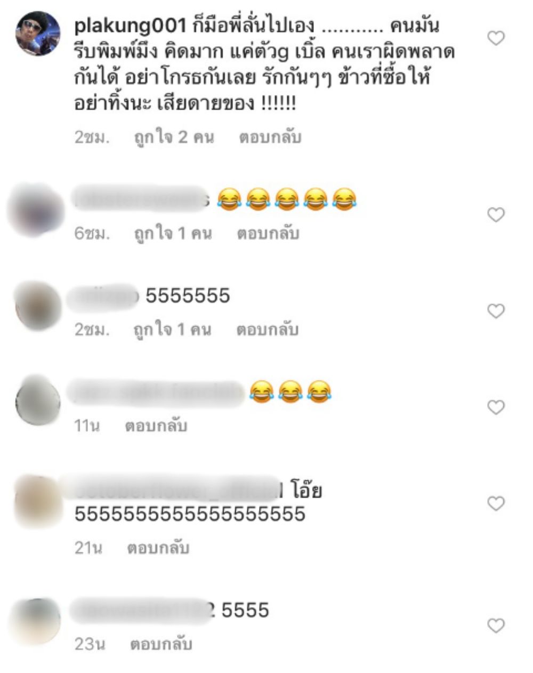View likes ถูกใจ 2 คน on plakung001 comment
The width and height of the screenshot is (533, 673).
coord(174,138)
